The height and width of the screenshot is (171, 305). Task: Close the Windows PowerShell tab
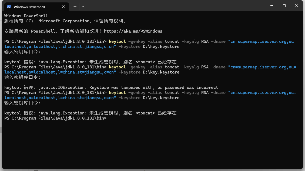pyautogui.click(x=63, y=6)
